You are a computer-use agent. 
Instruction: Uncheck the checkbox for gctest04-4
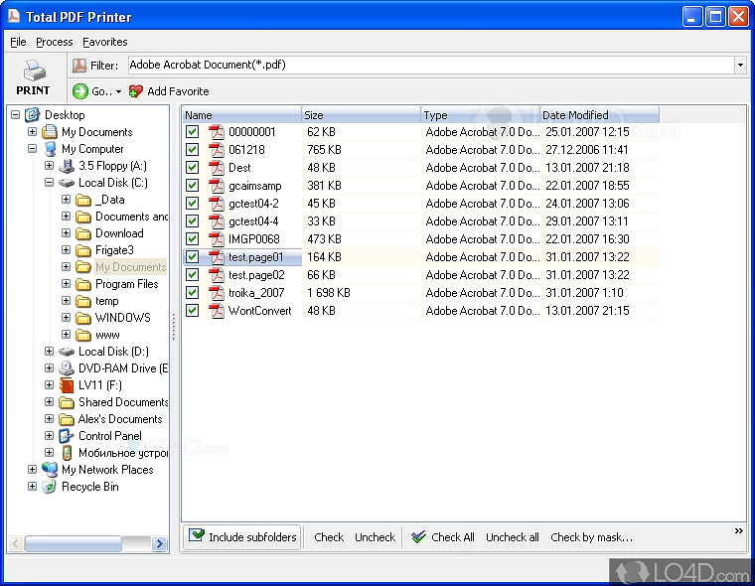(192, 221)
